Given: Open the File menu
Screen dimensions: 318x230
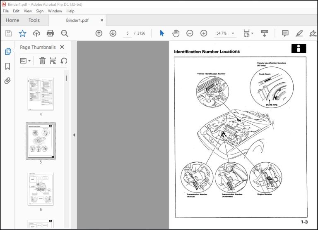Looking at the screenshot, I should pos(6,11).
